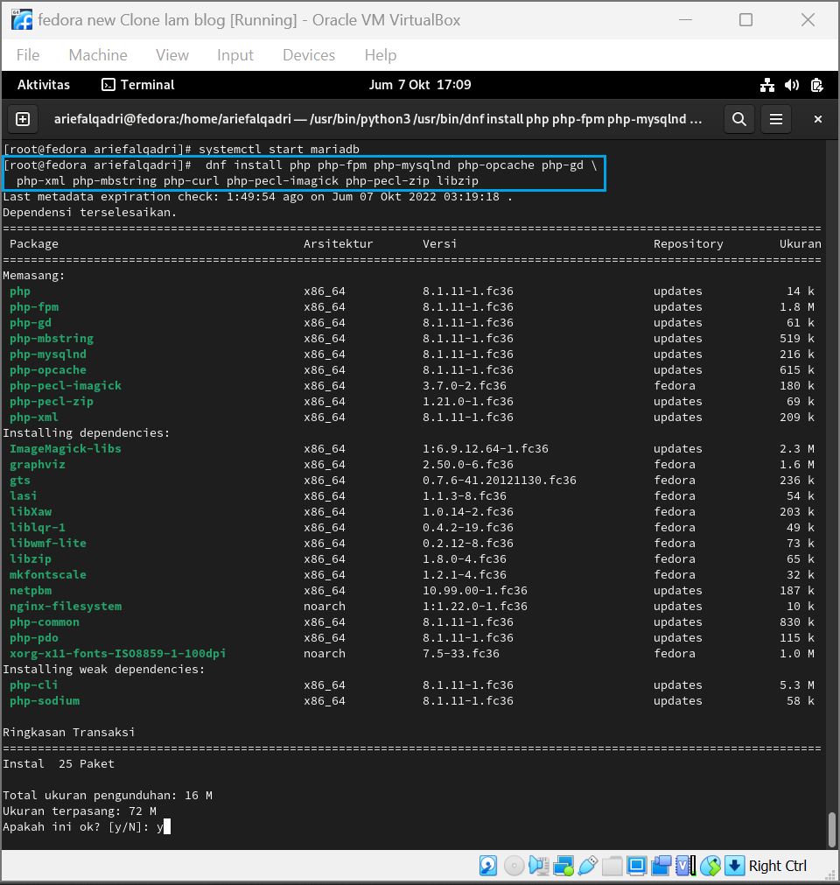Screen dimensions: 840x885
Task: Click the php-gd package name
Action: (x=30, y=323)
